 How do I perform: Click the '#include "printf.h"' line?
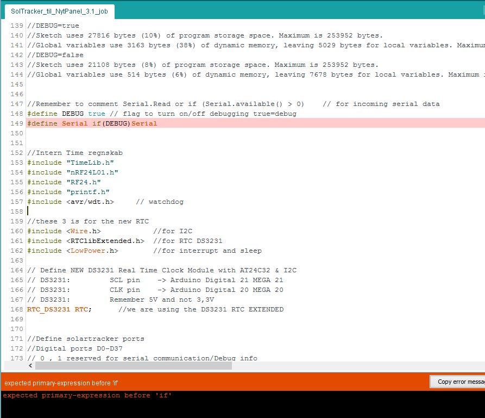coord(69,192)
